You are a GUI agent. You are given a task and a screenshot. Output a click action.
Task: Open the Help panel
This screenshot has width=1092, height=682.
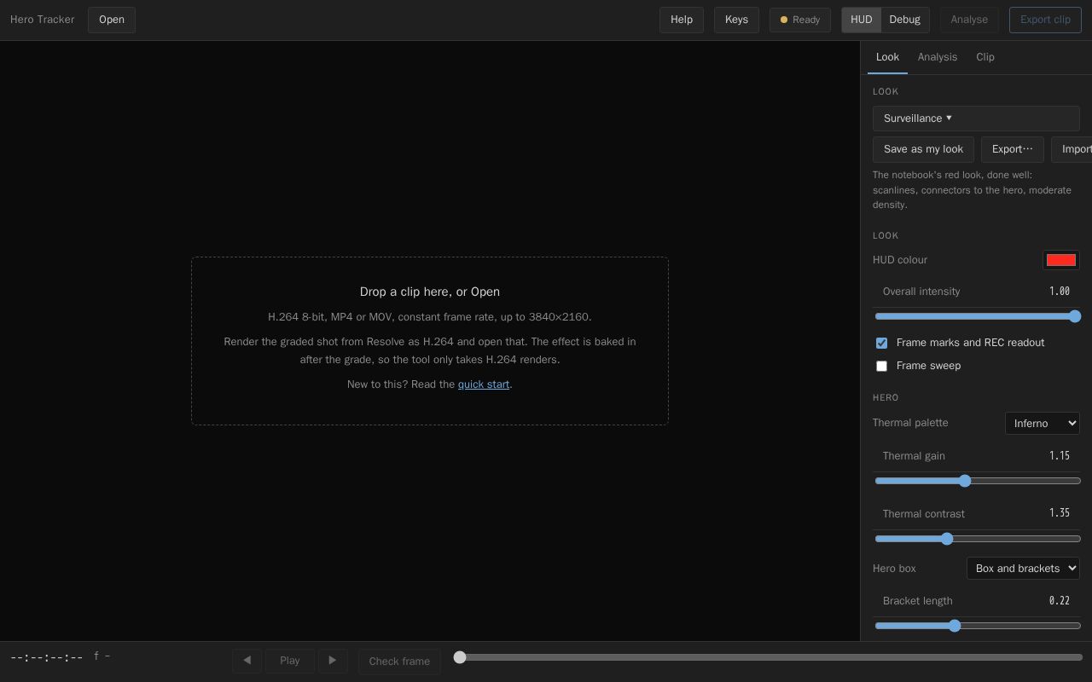(682, 20)
